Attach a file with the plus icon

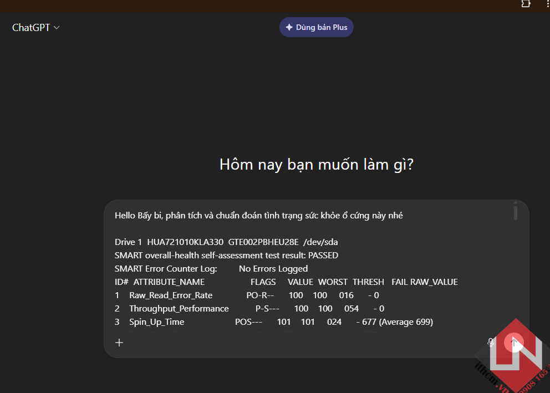[119, 343]
